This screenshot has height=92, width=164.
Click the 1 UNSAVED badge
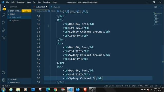click(26, 11)
